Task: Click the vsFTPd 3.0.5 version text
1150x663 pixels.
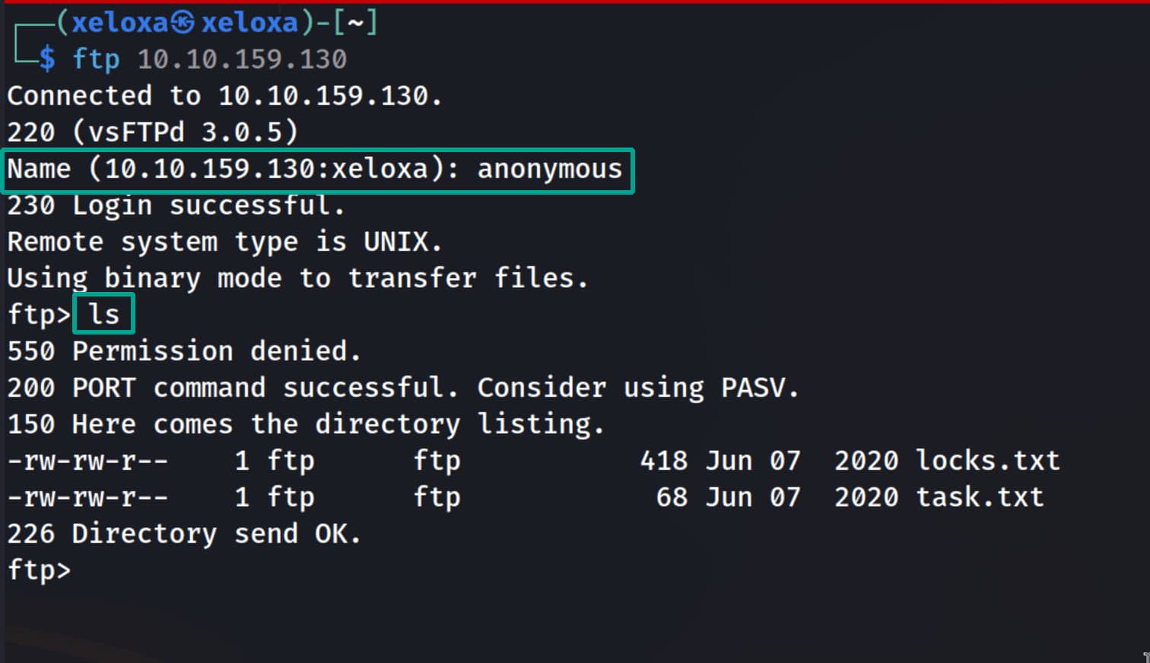Action: (185, 132)
